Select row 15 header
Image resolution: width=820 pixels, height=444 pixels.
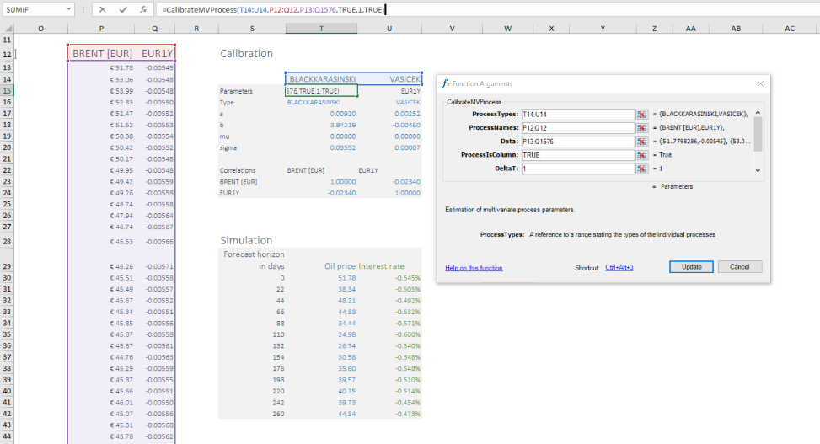pyautogui.click(x=7, y=91)
